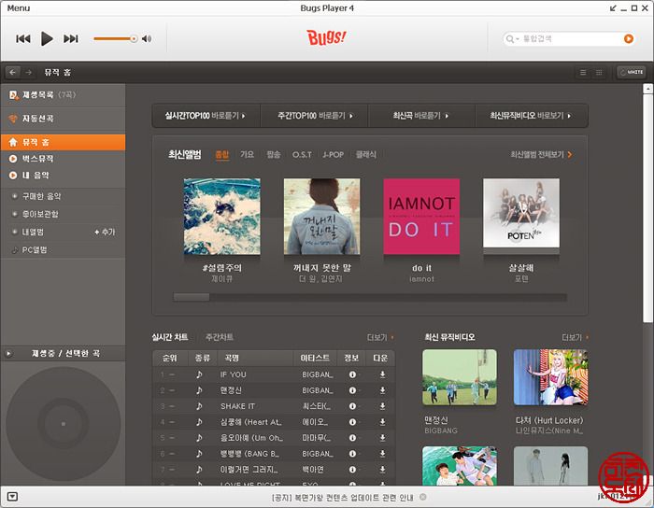This screenshot has height=508, width=654.
Task: Expand 재생중 / 선택한 곡 panel
Action: pyautogui.click(x=8, y=353)
